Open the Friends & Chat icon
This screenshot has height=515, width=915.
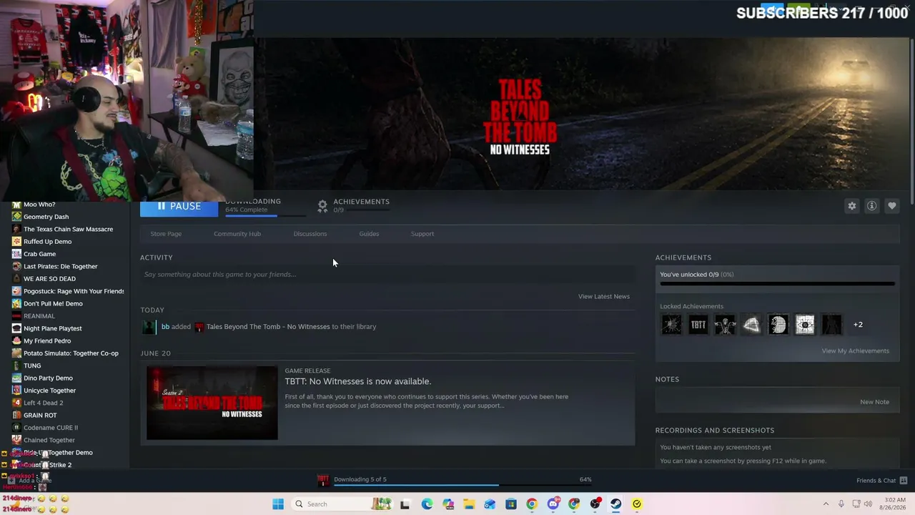[x=904, y=481]
